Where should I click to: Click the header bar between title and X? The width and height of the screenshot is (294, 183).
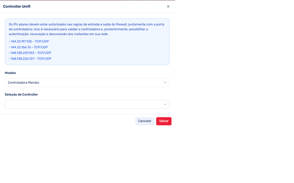coord(97,7)
